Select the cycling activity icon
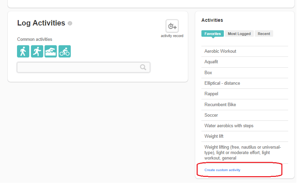The width and height of the screenshot is (297, 183). pos(65,51)
